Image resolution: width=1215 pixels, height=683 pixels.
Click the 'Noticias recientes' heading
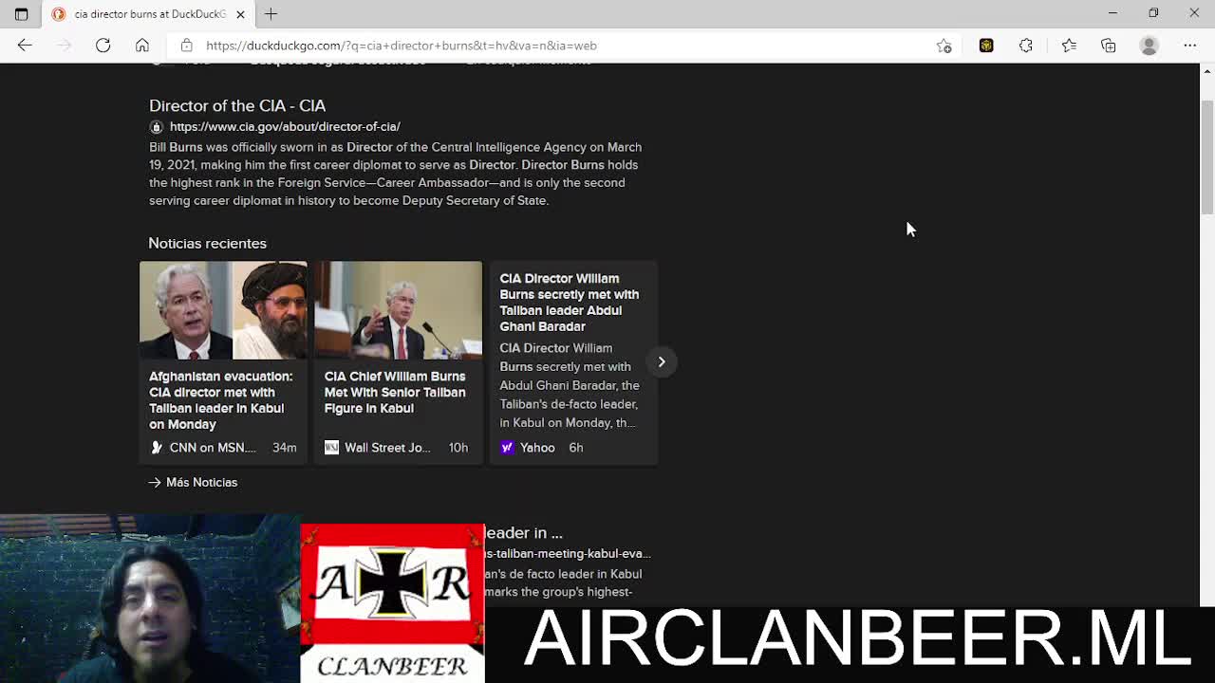click(207, 243)
